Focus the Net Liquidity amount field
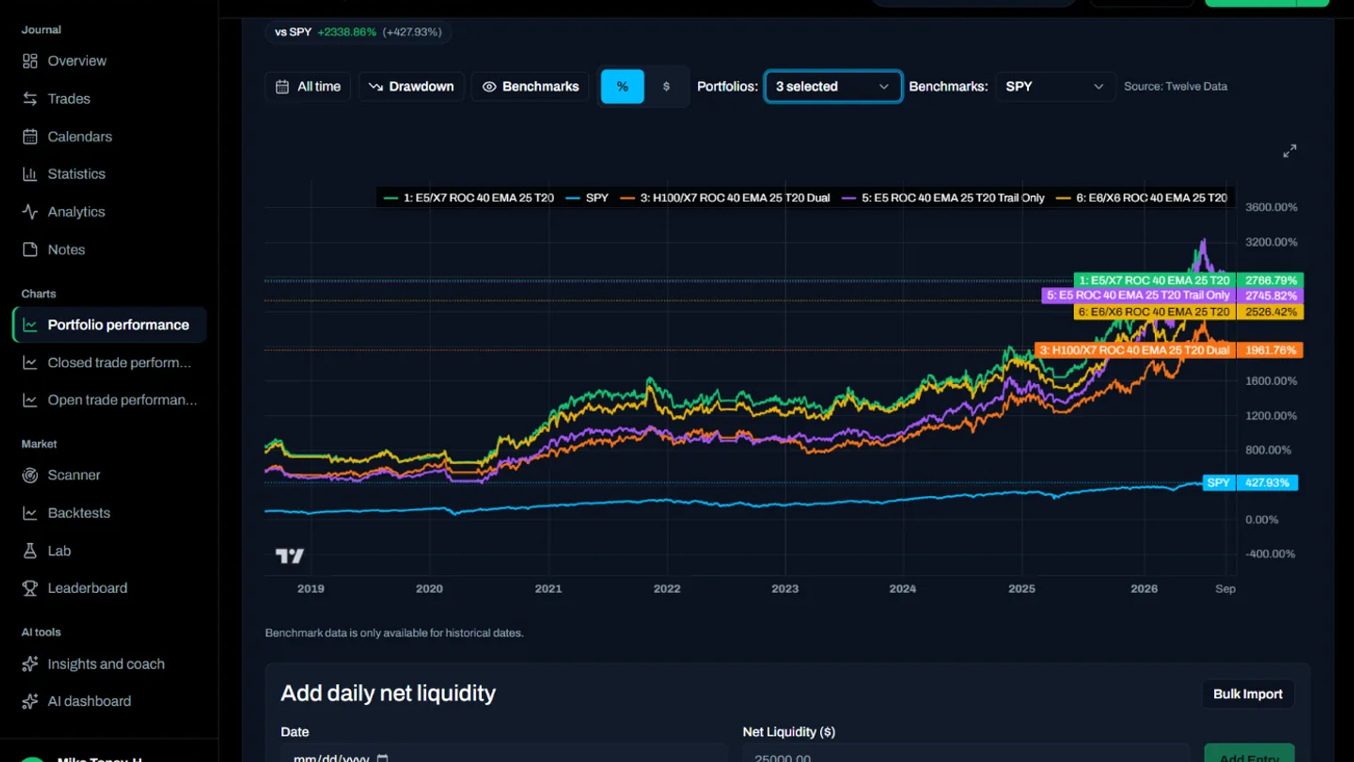 point(966,754)
